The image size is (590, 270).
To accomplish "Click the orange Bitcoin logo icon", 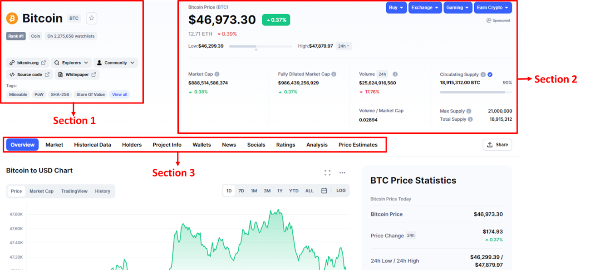I will (12, 18).
